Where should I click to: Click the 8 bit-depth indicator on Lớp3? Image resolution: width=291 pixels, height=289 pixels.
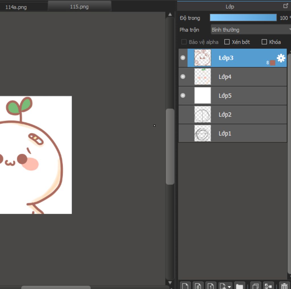coord(267,63)
